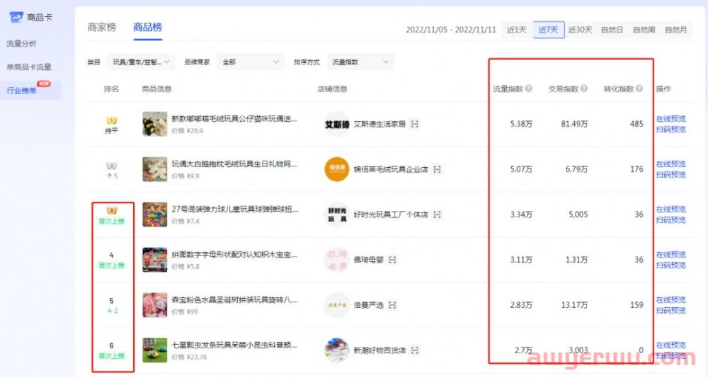This screenshot has height=378, width=708.
Task: Click 扫码预览 for the 锦佰莱 row
Action: pyautogui.click(x=671, y=174)
